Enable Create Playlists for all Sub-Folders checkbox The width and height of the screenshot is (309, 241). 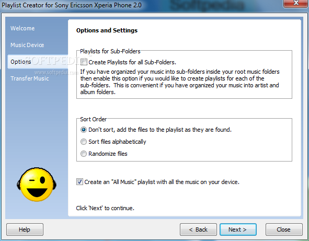tap(84, 62)
